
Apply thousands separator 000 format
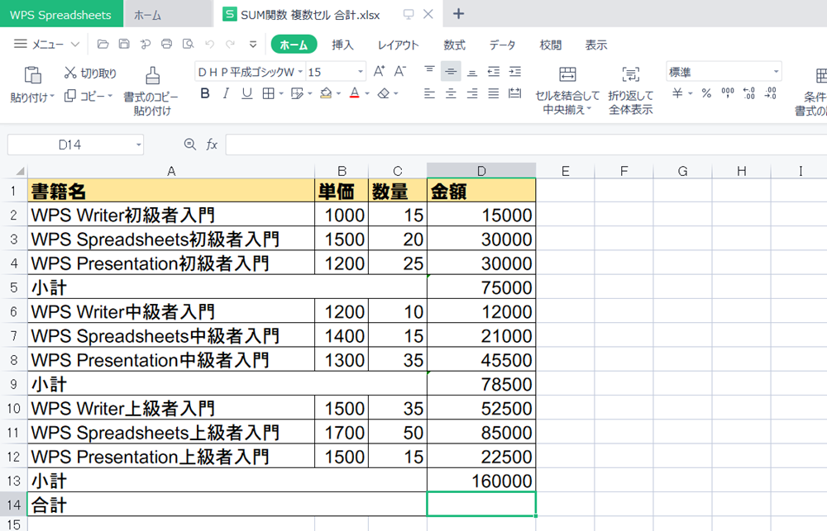(x=728, y=94)
